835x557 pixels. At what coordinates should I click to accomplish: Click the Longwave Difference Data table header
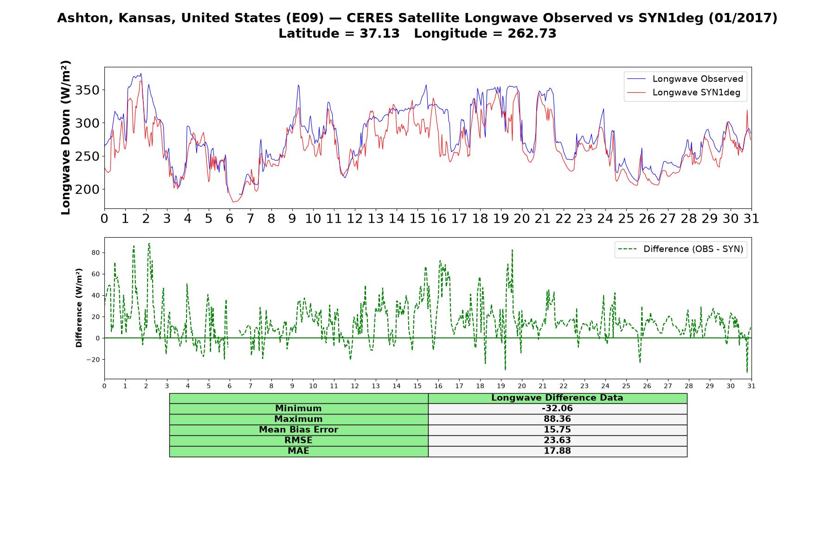click(557, 398)
